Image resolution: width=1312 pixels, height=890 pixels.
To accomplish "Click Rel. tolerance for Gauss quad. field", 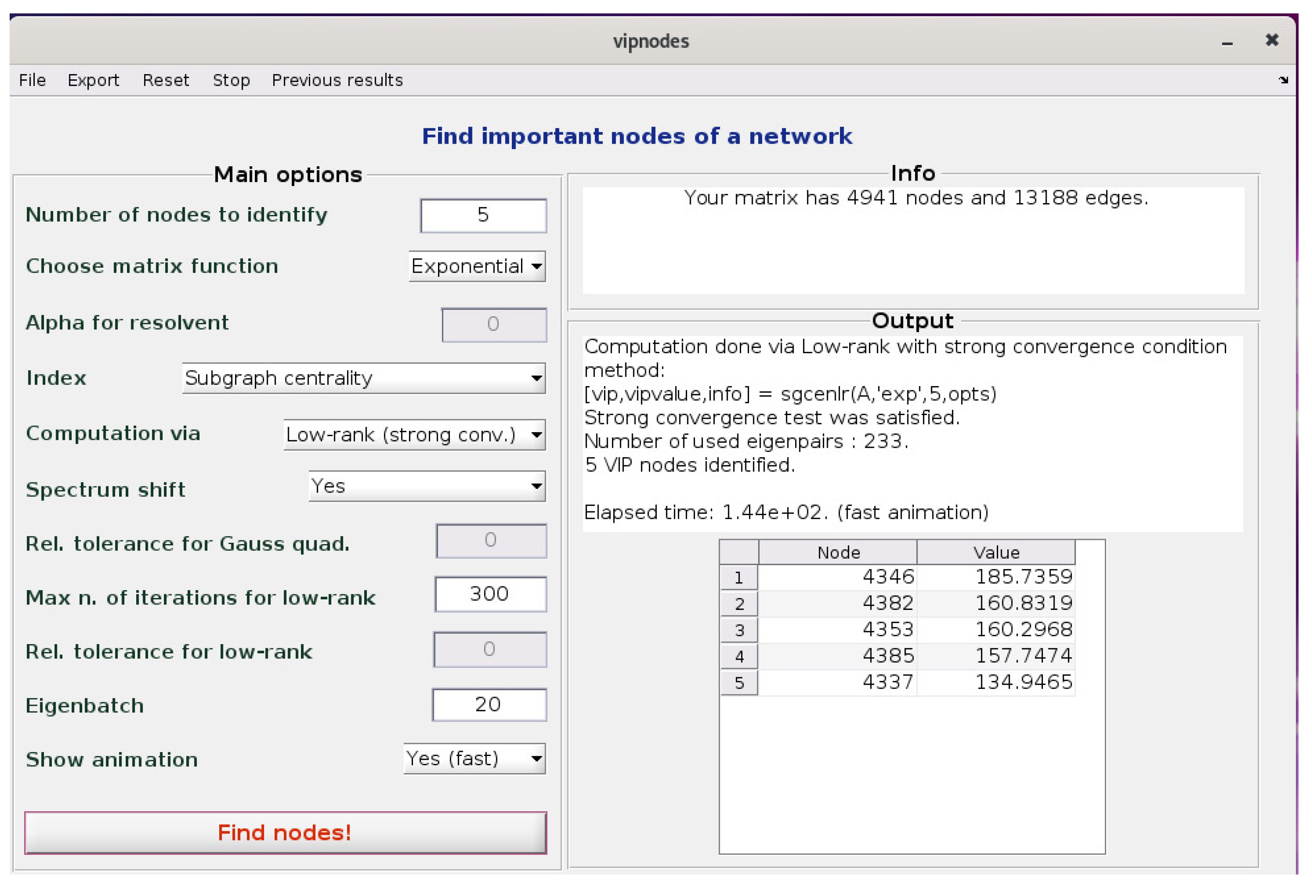I will point(490,540).
